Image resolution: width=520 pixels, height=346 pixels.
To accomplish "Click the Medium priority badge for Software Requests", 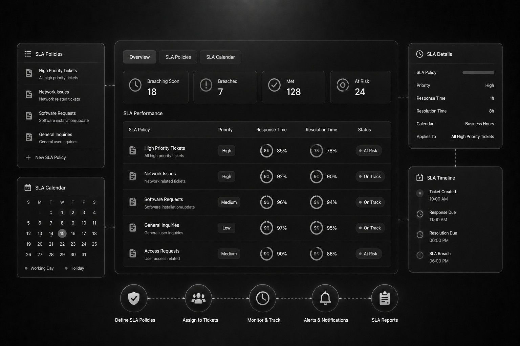I will [229, 202].
